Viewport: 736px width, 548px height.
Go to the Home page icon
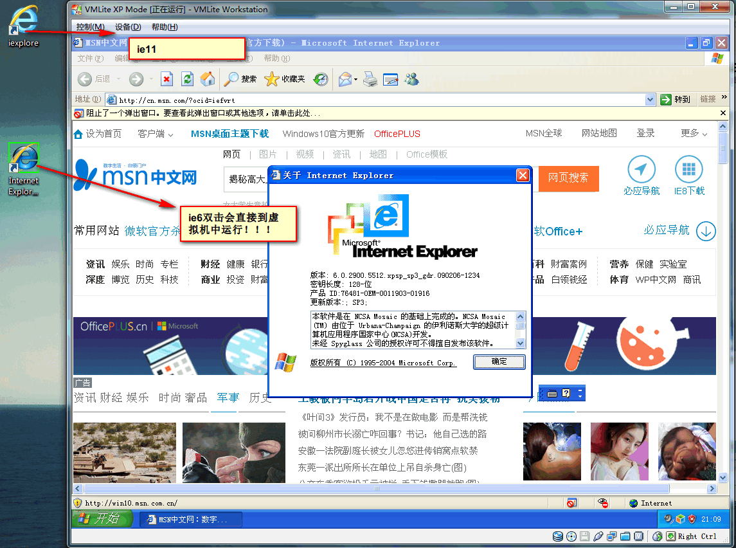click(208, 79)
